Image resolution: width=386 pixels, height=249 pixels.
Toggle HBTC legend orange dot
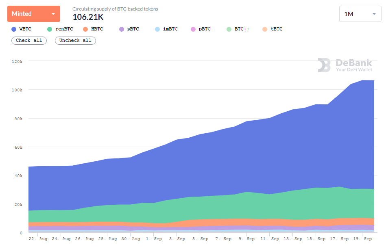pos(85,29)
